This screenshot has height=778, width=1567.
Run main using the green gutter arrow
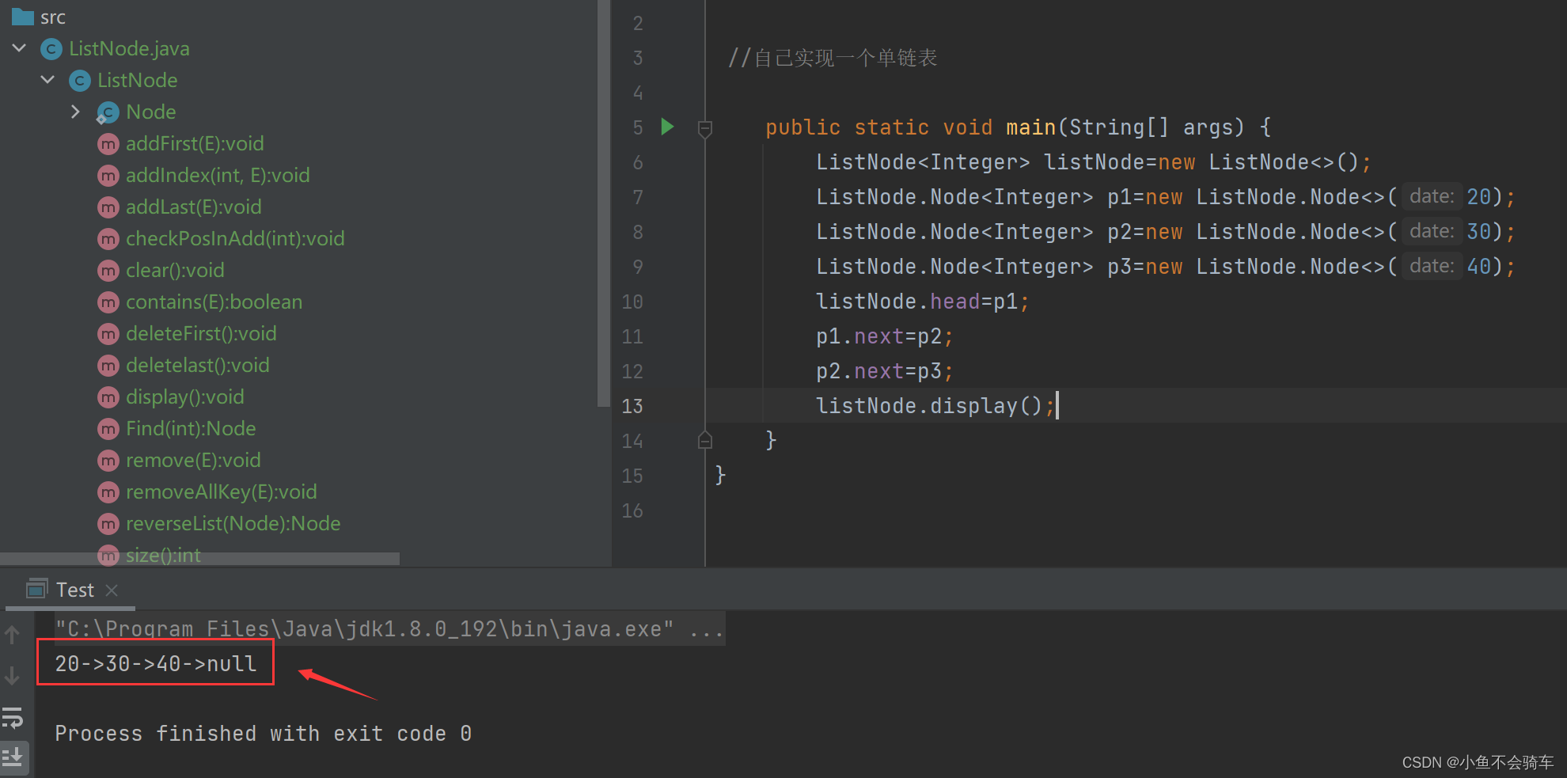(667, 127)
